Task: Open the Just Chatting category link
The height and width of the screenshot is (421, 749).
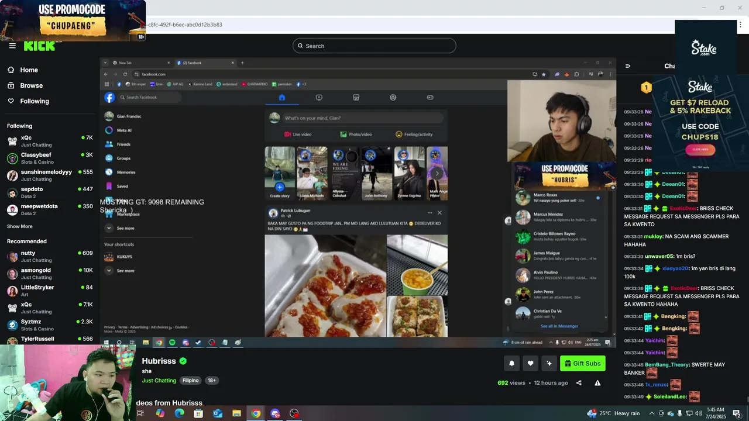Action: click(159, 381)
